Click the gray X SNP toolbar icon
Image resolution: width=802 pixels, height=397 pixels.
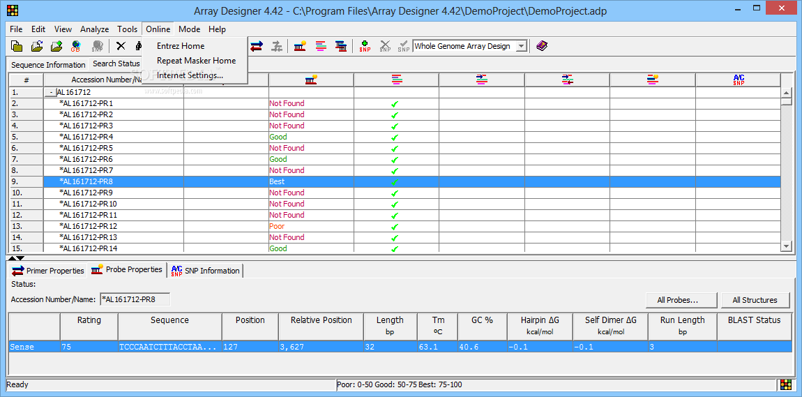pos(385,46)
